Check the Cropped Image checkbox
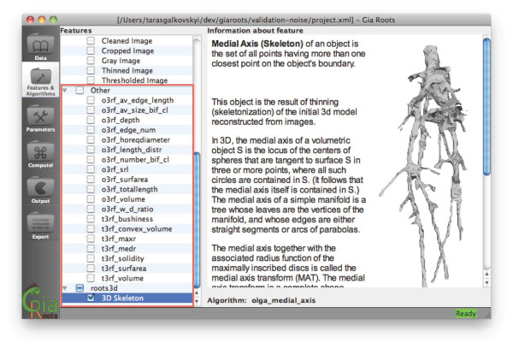Image resolution: width=513 pixels, height=349 pixels. click(91, 50)
